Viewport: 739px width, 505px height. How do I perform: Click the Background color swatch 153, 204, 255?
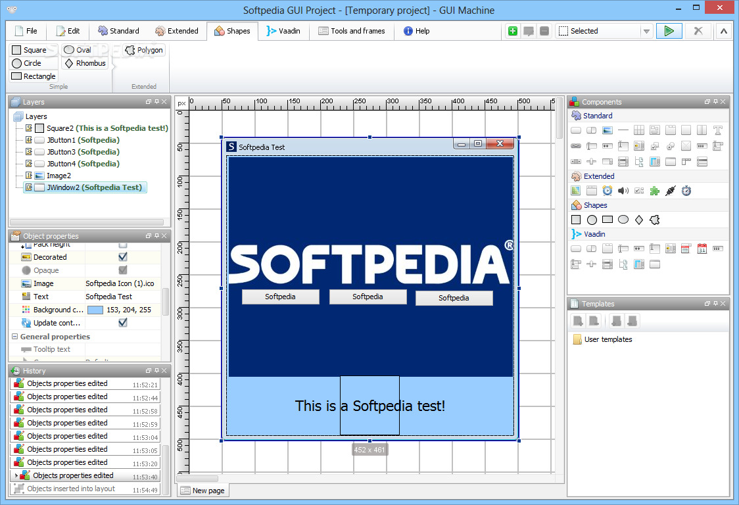pos(95,310)
